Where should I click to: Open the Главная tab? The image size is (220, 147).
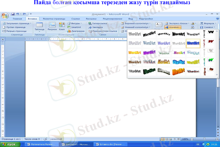17,19
